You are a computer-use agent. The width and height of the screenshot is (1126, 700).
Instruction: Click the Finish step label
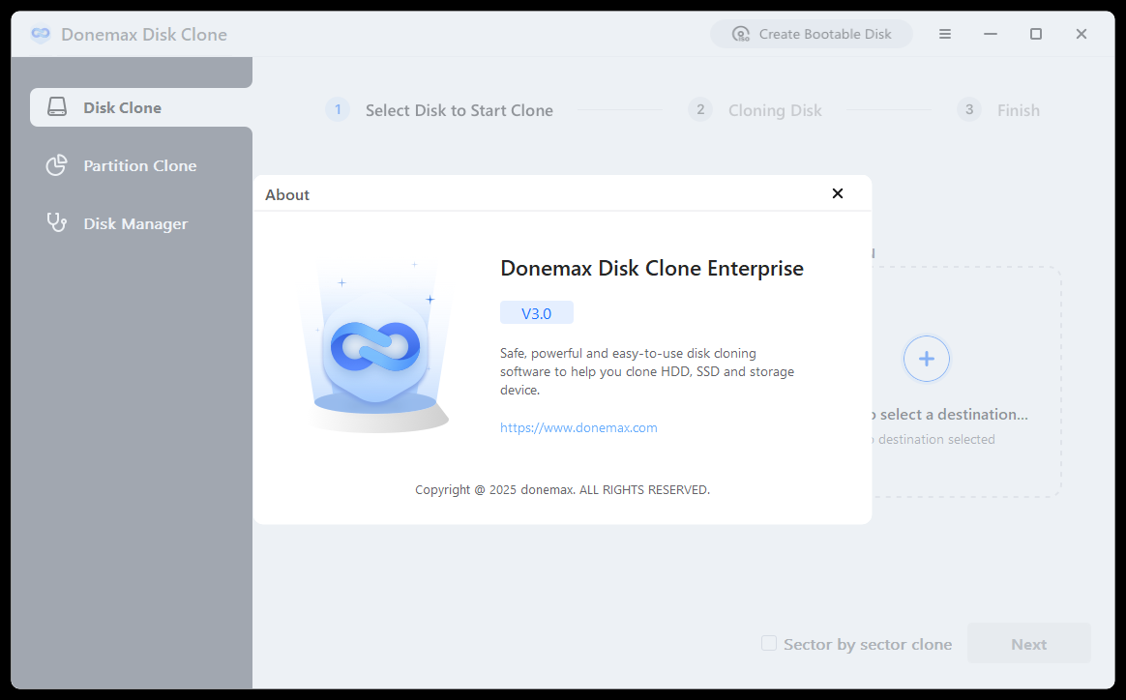click(1019, 110)
